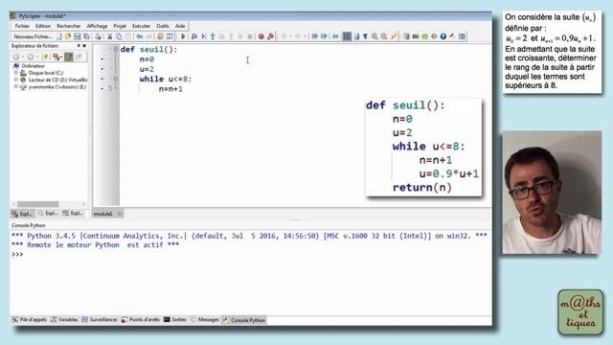Click file explorer Forward round button
This screenshot has height=345, width=613.
tap(31, 57)
